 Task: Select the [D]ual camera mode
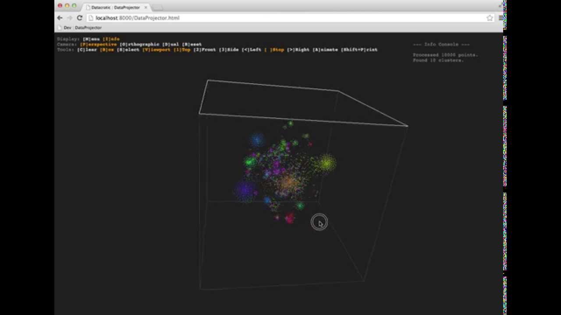point(170,44)
